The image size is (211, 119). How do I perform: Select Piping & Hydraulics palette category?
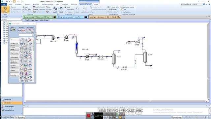pyautogui.click(x=14, y=62)
